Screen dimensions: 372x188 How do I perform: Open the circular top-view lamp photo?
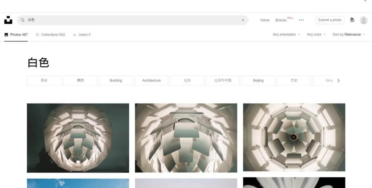[294, 137]
